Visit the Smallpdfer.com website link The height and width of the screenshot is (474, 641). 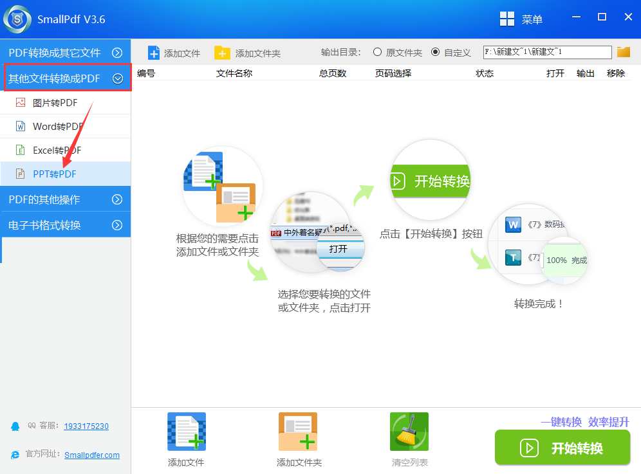[92, 455]
